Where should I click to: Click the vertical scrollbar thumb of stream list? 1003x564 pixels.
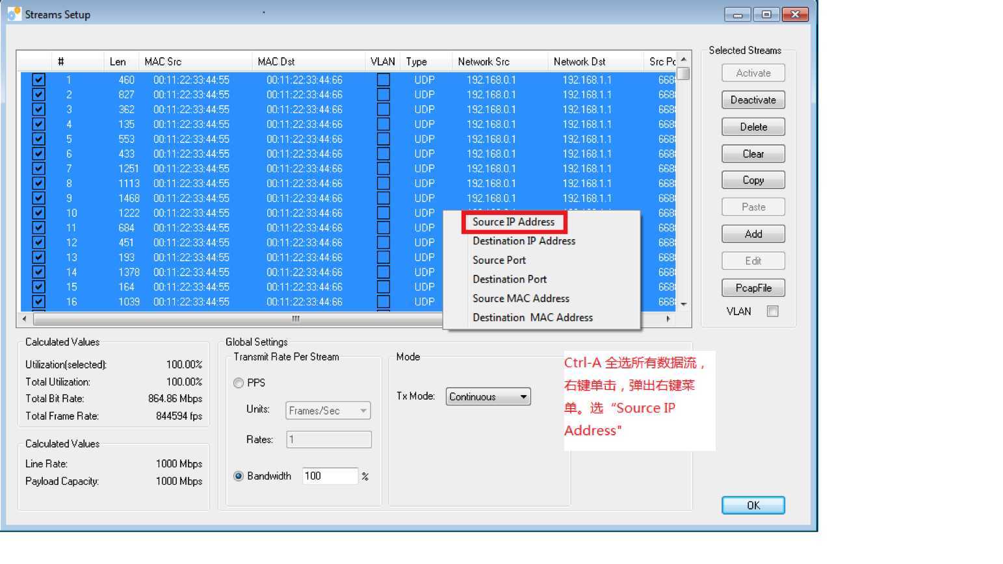(x=683, y=73)
